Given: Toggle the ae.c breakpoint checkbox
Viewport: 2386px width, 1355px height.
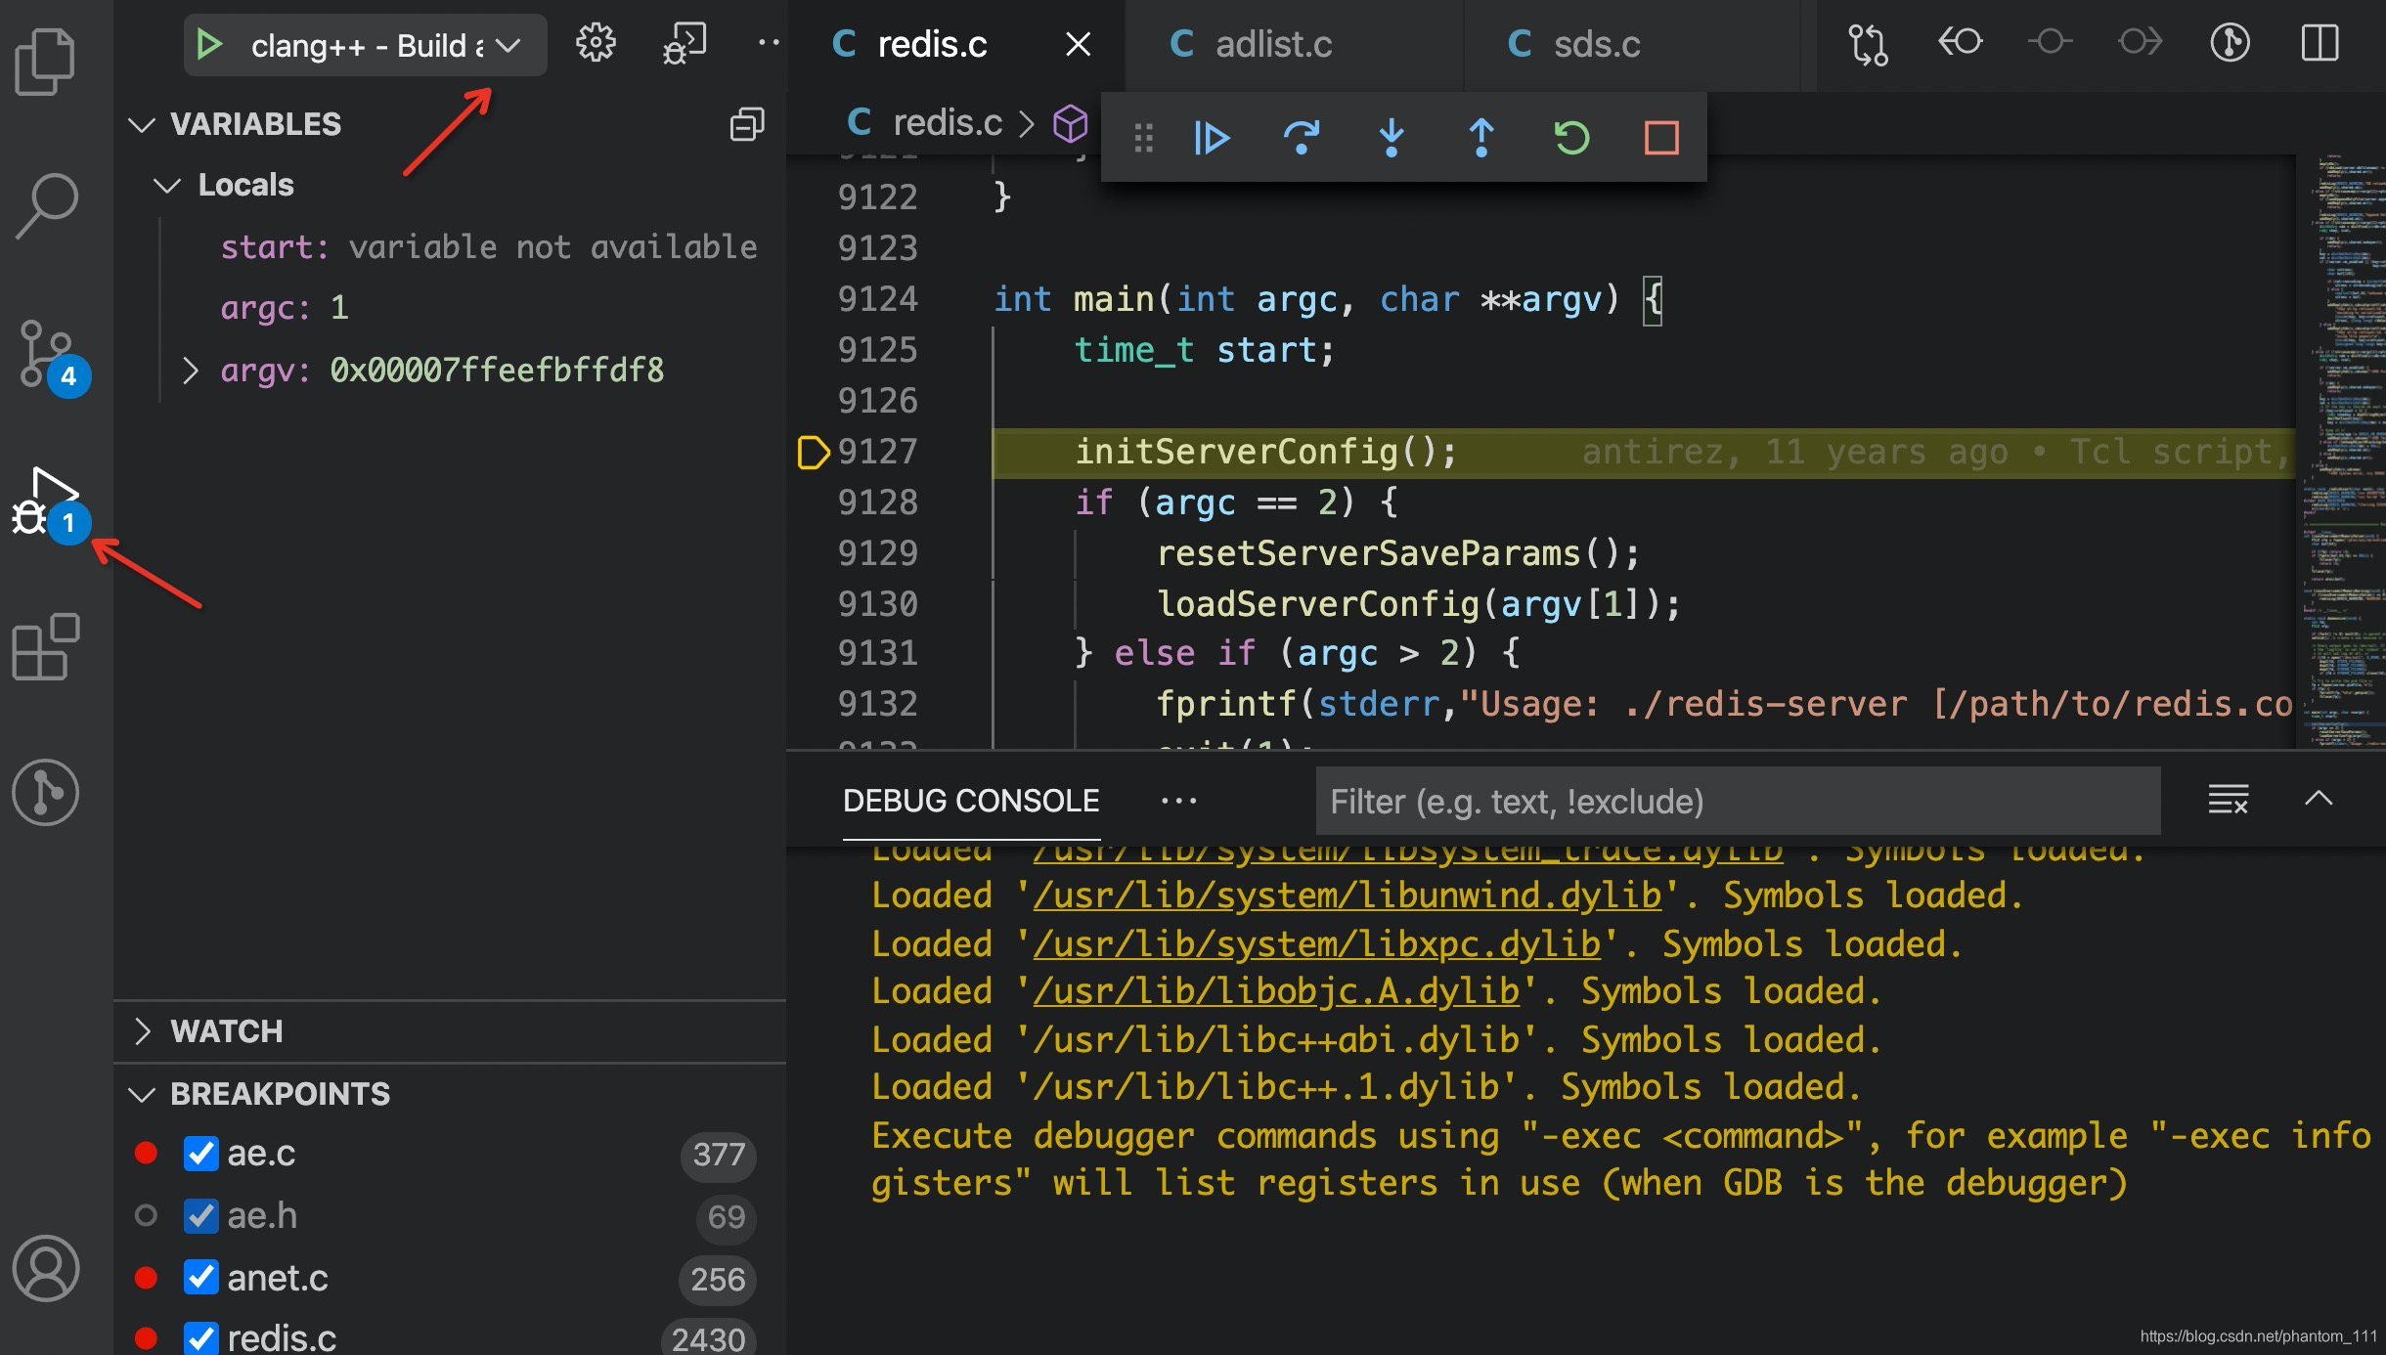Looking at the screenshot, I should pos(200,1154).
